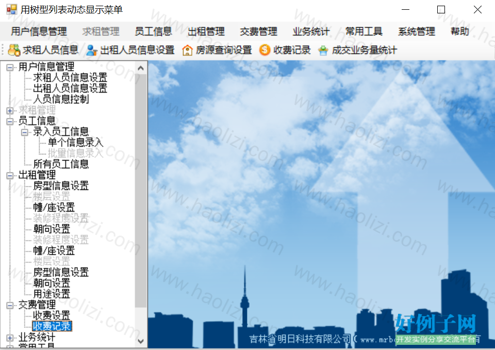
Task: Open the 交费管理 menu
Action: pos(258,31)
